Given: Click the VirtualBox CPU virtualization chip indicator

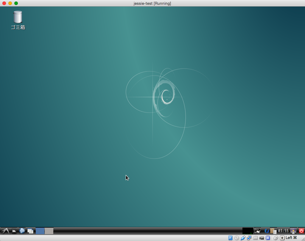Looking at the screenshot, I should pyautogui.click(x=268, y=238).
